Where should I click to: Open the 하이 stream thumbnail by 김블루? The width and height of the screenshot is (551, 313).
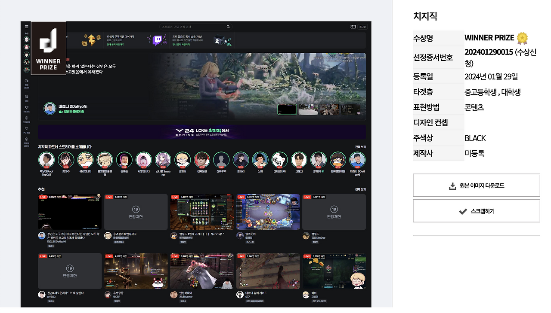click(x=334, y=271)
